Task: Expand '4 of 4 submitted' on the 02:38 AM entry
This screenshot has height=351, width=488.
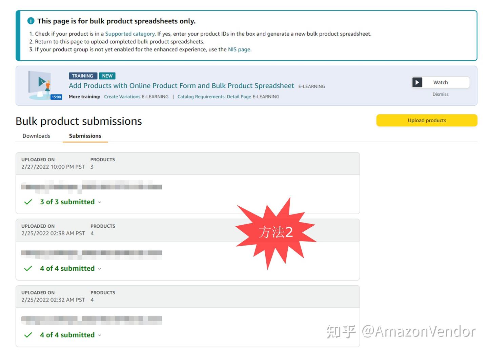Action: (x=100, y=268)
